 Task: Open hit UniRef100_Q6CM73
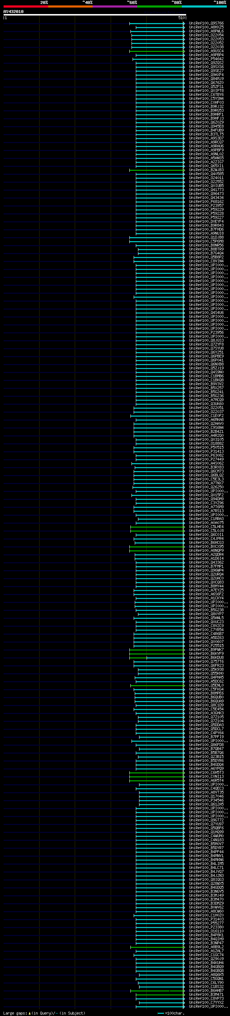[206, 471]
